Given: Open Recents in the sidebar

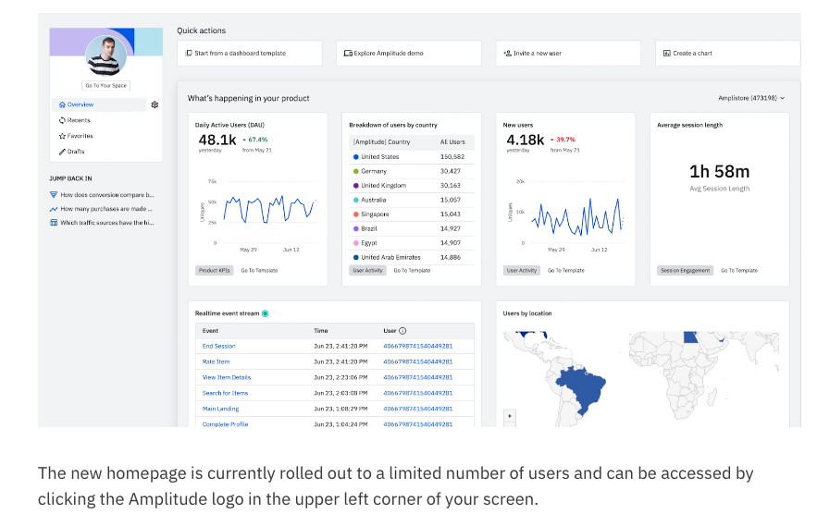Looking at the screenshot, I should pyautogui.click(x=79, y=120).
